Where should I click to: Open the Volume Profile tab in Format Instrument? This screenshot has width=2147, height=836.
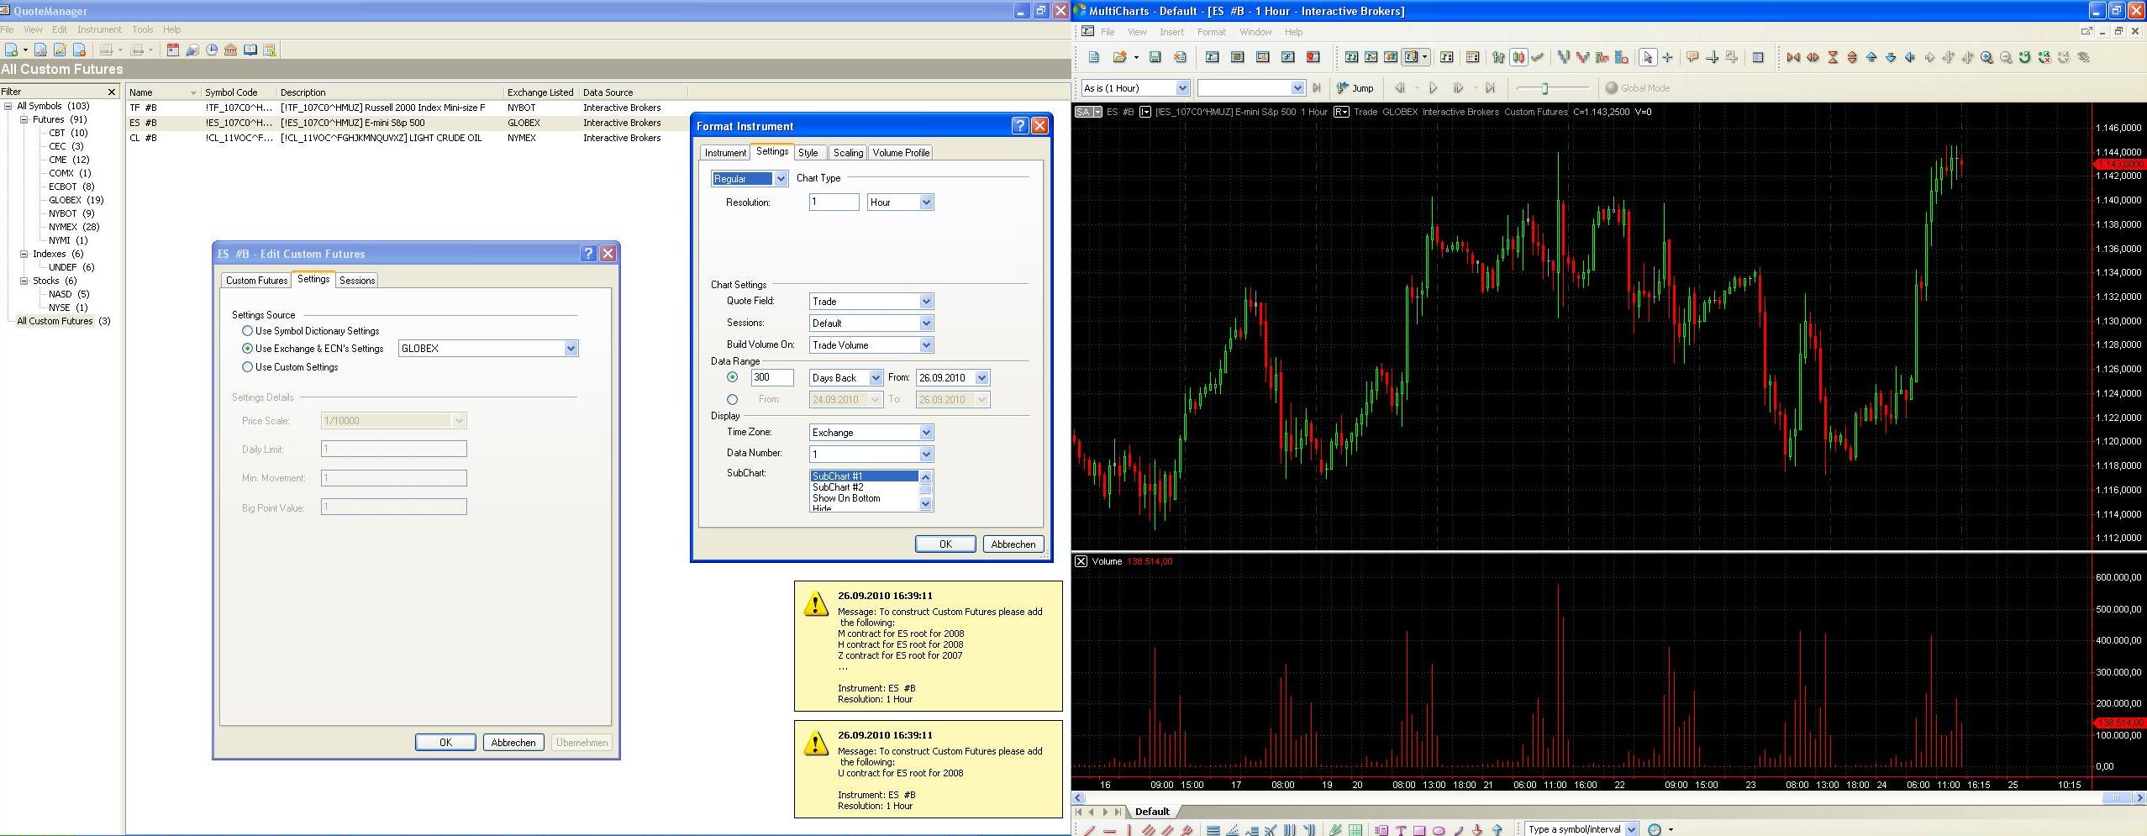[901, 153]
